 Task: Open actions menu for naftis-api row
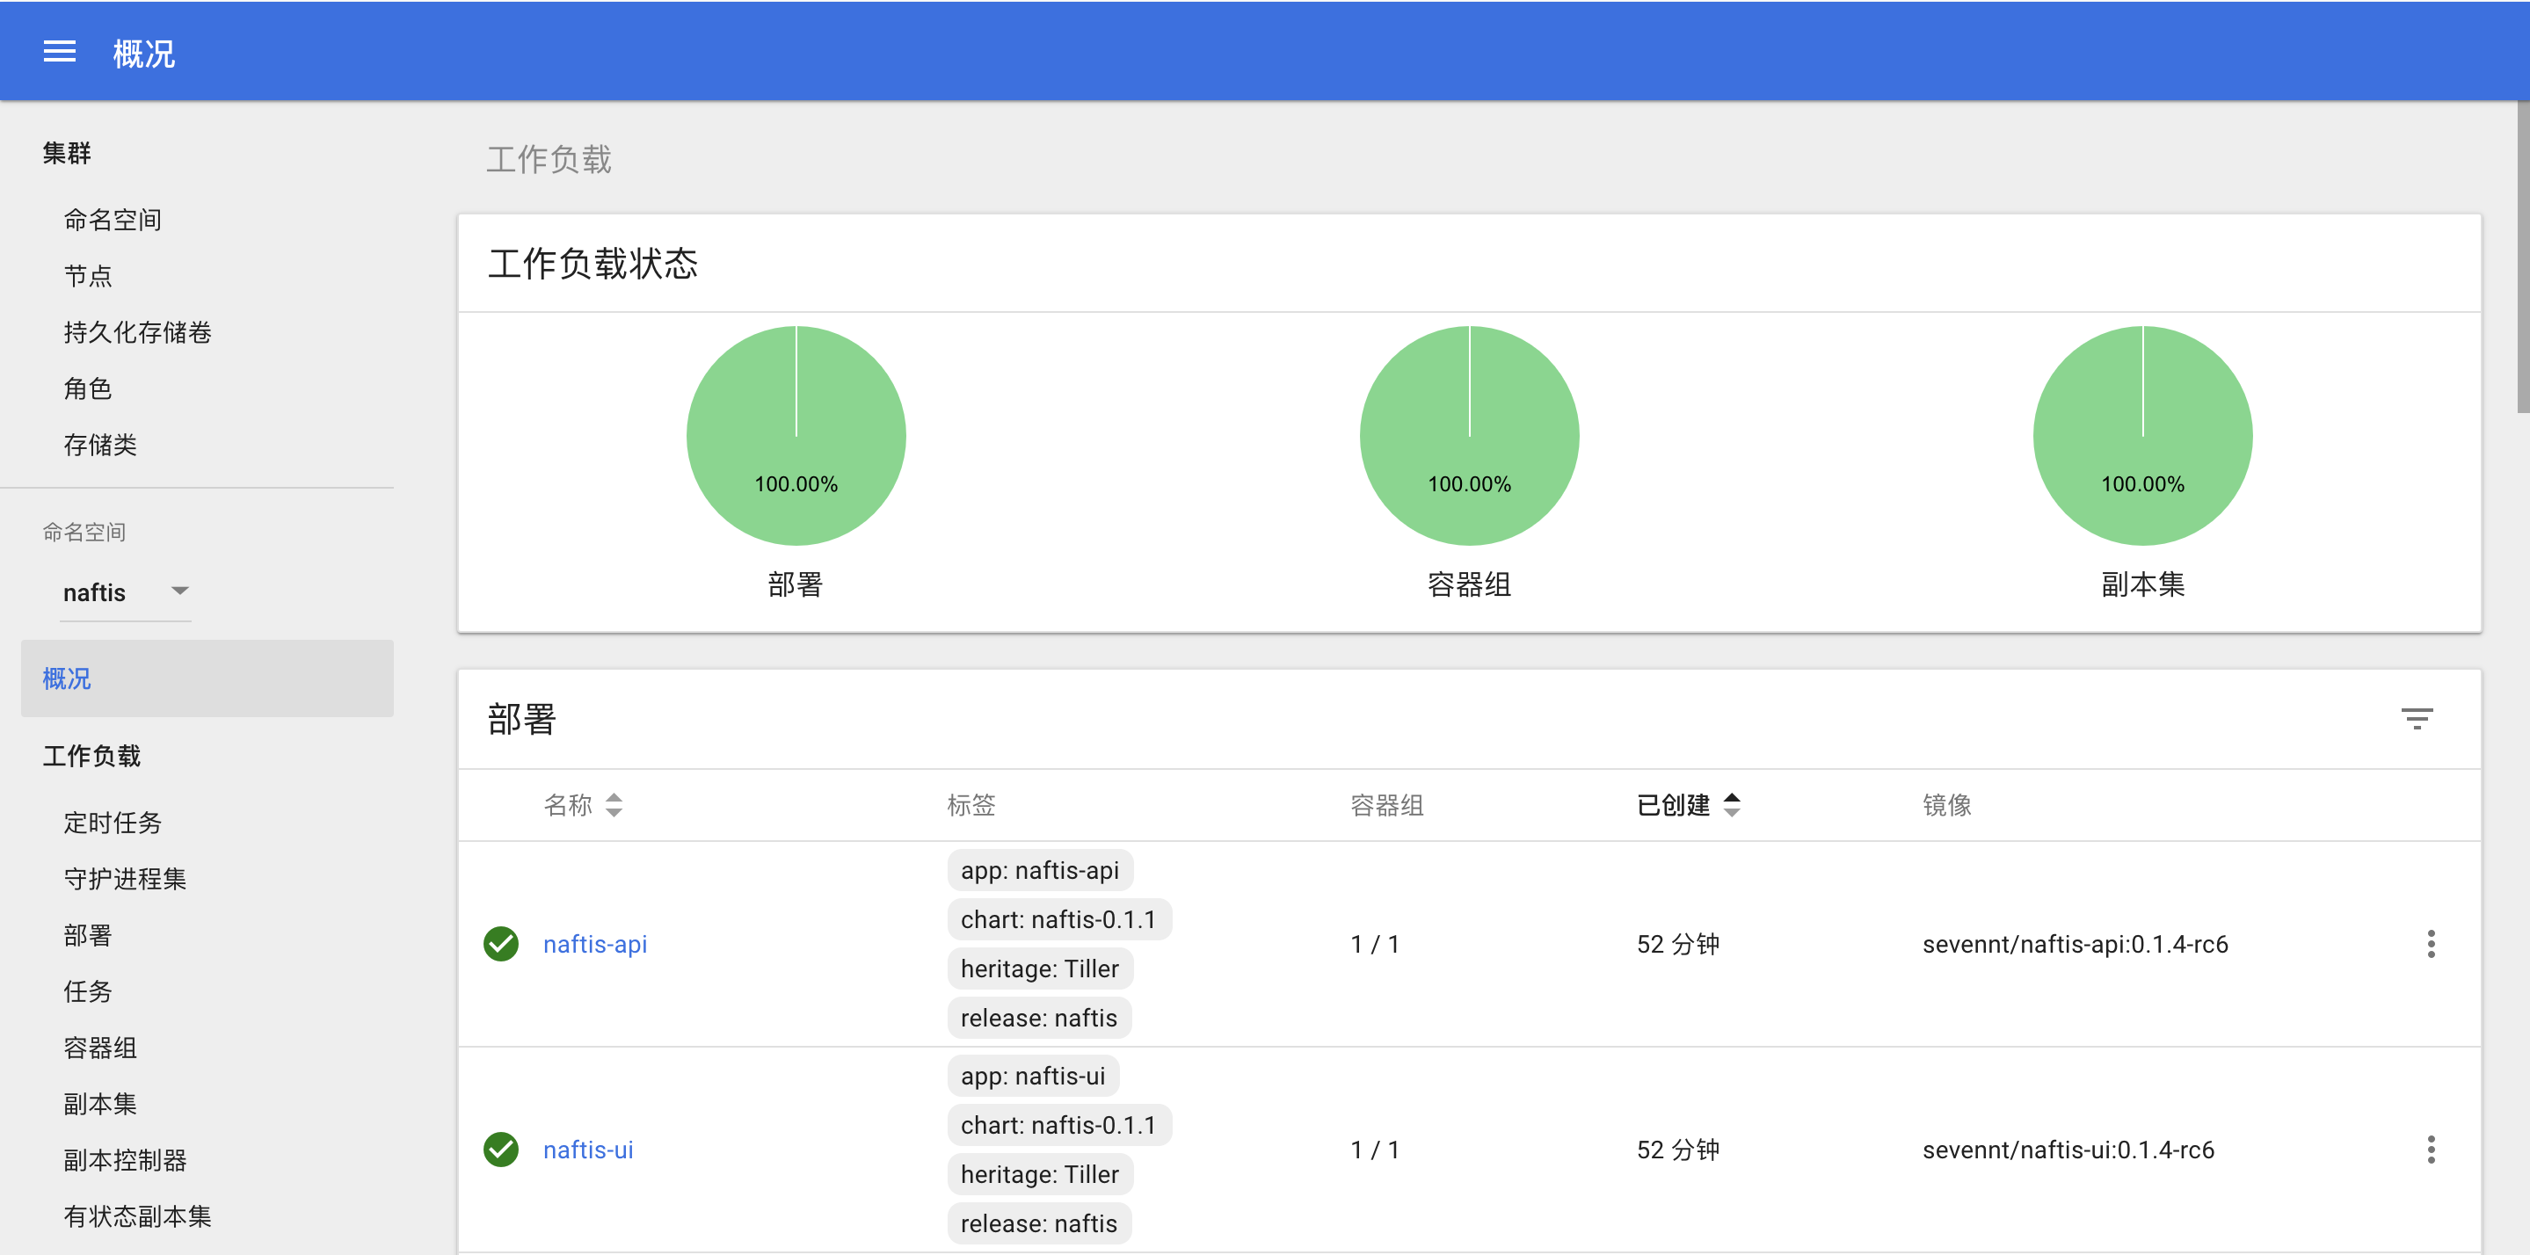point(2431,944)
